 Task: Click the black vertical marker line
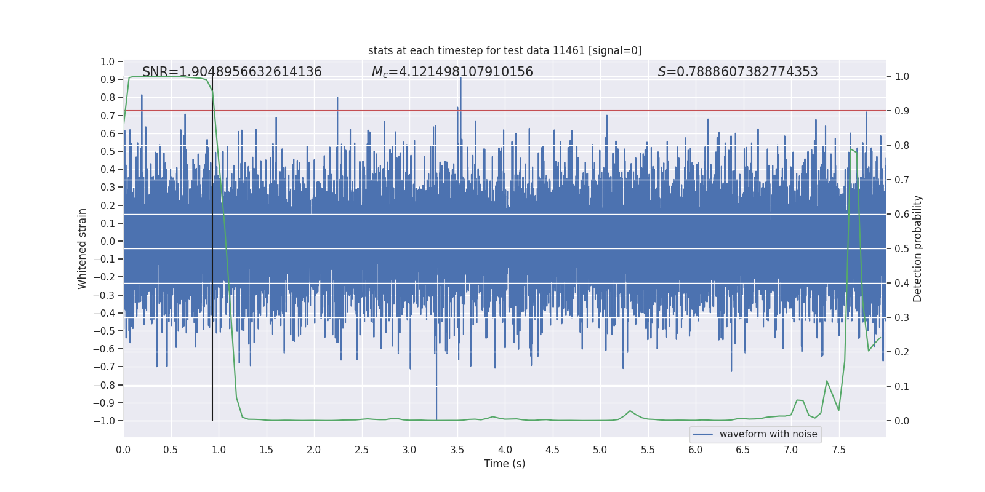[212, 249]
